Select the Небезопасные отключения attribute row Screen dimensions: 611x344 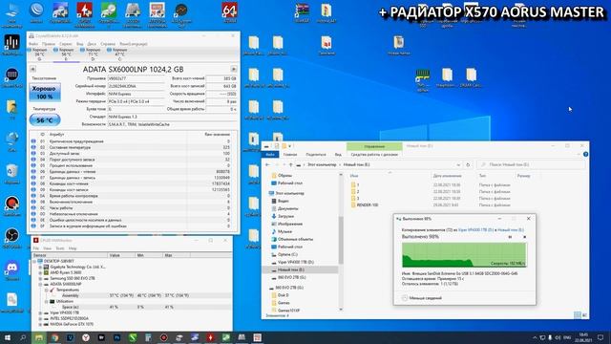[x=134, y=214]
